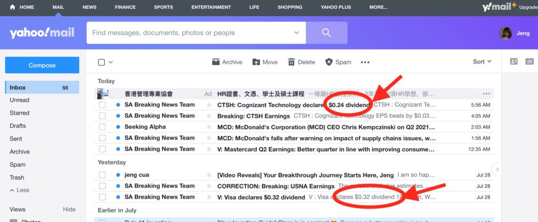This screenshot has height=222, width=538.
Task: Star the CORRECTION USNA Earnings email
Action: (x=209, y=186)
